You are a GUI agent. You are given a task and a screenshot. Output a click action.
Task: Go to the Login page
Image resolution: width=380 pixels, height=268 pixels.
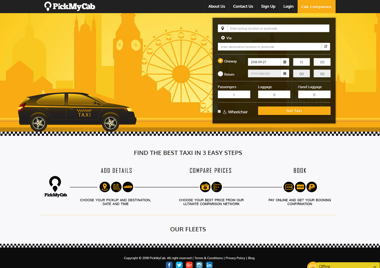click(x=288, y=6)
